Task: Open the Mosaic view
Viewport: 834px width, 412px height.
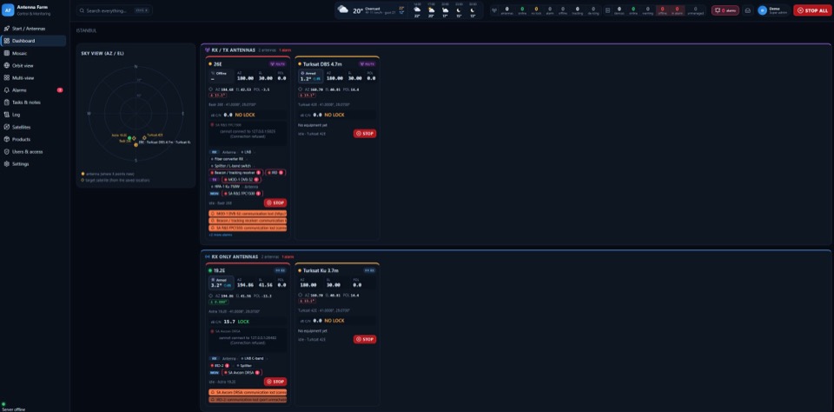Action: tap(34, 53)
